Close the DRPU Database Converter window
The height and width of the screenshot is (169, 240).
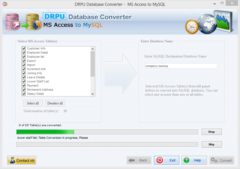pyautogui.click(x=232, y=3)
